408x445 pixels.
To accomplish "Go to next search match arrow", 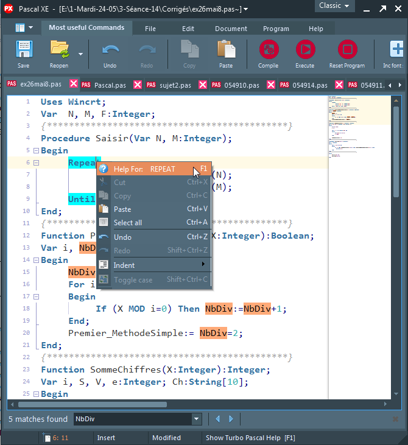I will pyautogui.click(x=231, y=419).
